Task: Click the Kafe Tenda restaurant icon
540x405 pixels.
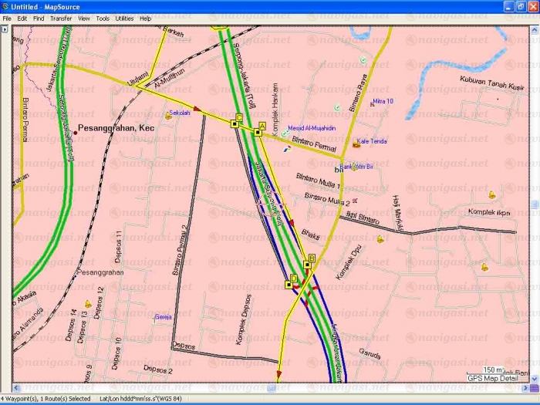Action: pos(356,142)
